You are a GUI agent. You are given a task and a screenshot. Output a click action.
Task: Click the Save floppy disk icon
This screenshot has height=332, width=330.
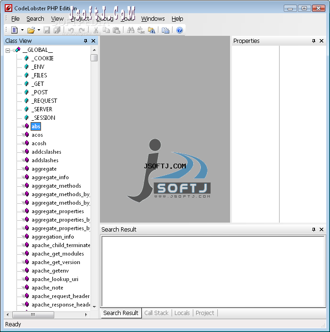[x=47, y=30]
